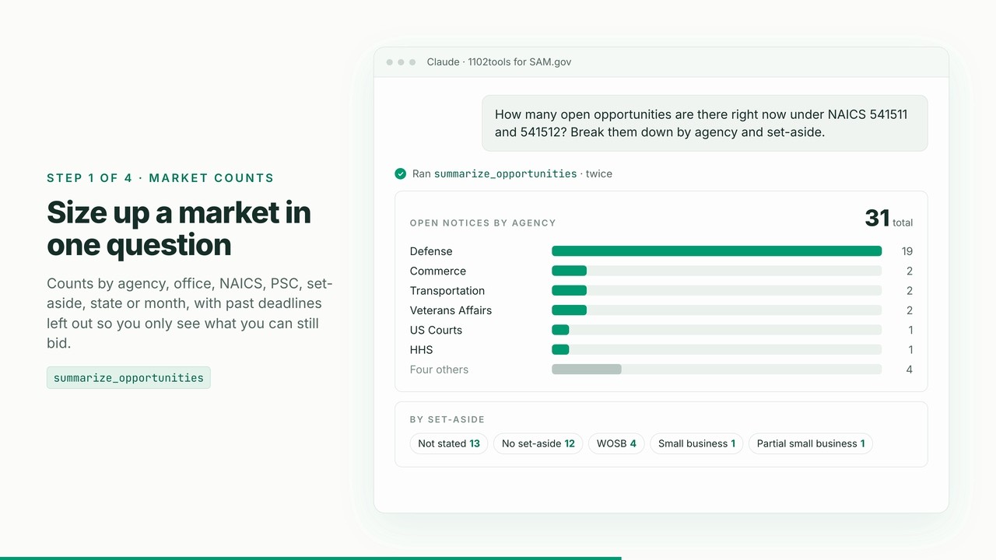
Task: Click the summarize_opportunities tag under the description
Action: tap(128, 378)
